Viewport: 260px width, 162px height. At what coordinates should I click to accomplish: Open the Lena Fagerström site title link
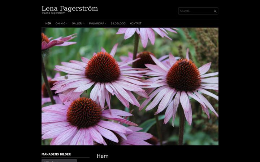coord(70,8)
